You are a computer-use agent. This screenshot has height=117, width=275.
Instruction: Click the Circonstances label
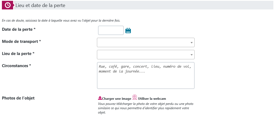point(16,66)
